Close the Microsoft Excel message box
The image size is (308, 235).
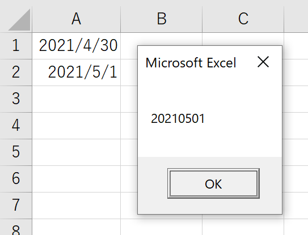click(x=263, y=62)
